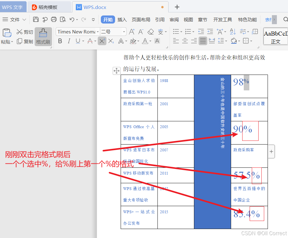Screen dimensions: 288x238
Task: Expand bullet list options arrow
Action: (181, 32)
